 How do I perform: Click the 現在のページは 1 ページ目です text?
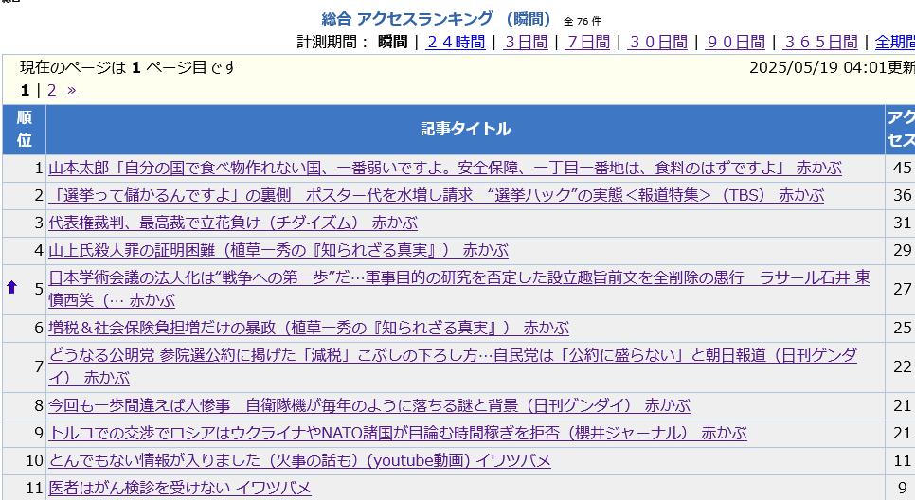coord(129,67)
